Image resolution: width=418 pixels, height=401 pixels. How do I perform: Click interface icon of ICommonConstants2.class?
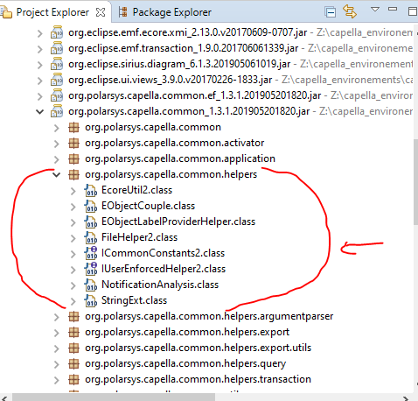(90, 253)
